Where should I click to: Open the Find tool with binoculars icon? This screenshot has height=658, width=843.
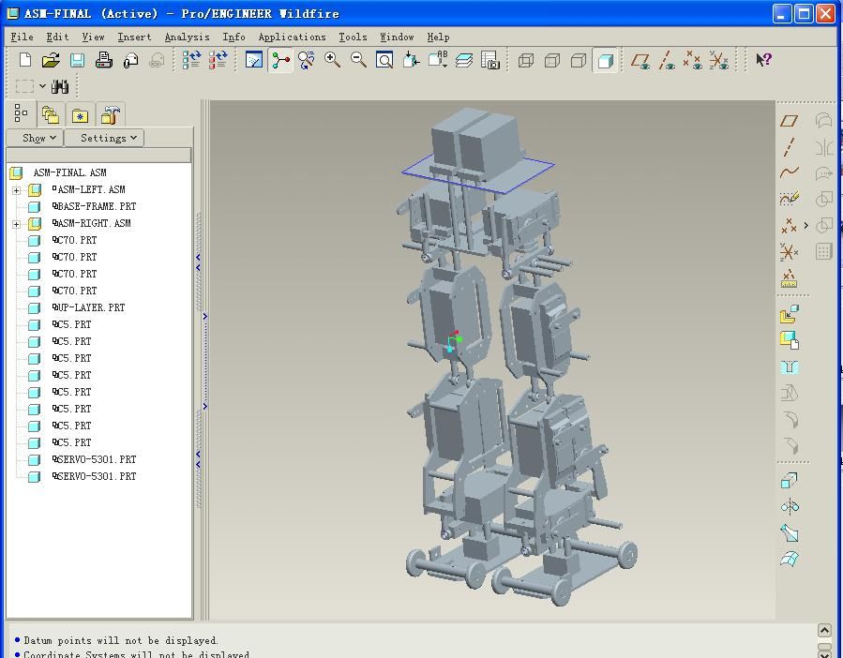[60, 86]
